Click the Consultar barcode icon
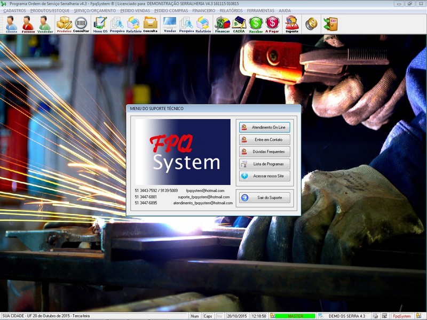Screen dimensions: 427x320 tap(81, 24)
